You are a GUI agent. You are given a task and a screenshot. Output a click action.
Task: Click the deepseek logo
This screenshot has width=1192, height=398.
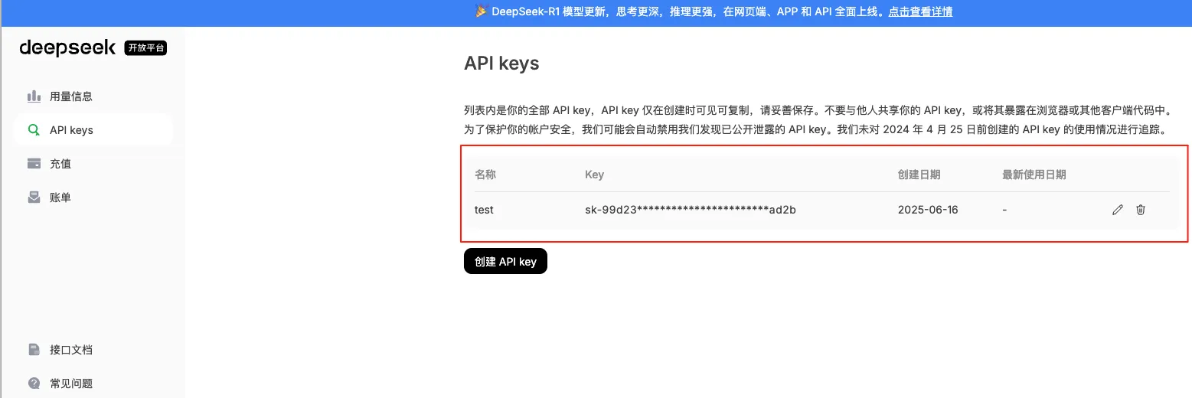pos(67,47)
